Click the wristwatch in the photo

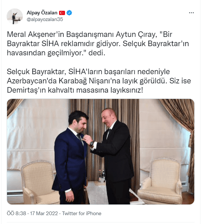pos(92,144)
